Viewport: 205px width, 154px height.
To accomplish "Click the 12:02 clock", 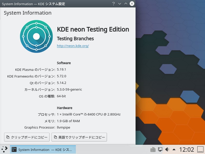I will tap(187, 149).
